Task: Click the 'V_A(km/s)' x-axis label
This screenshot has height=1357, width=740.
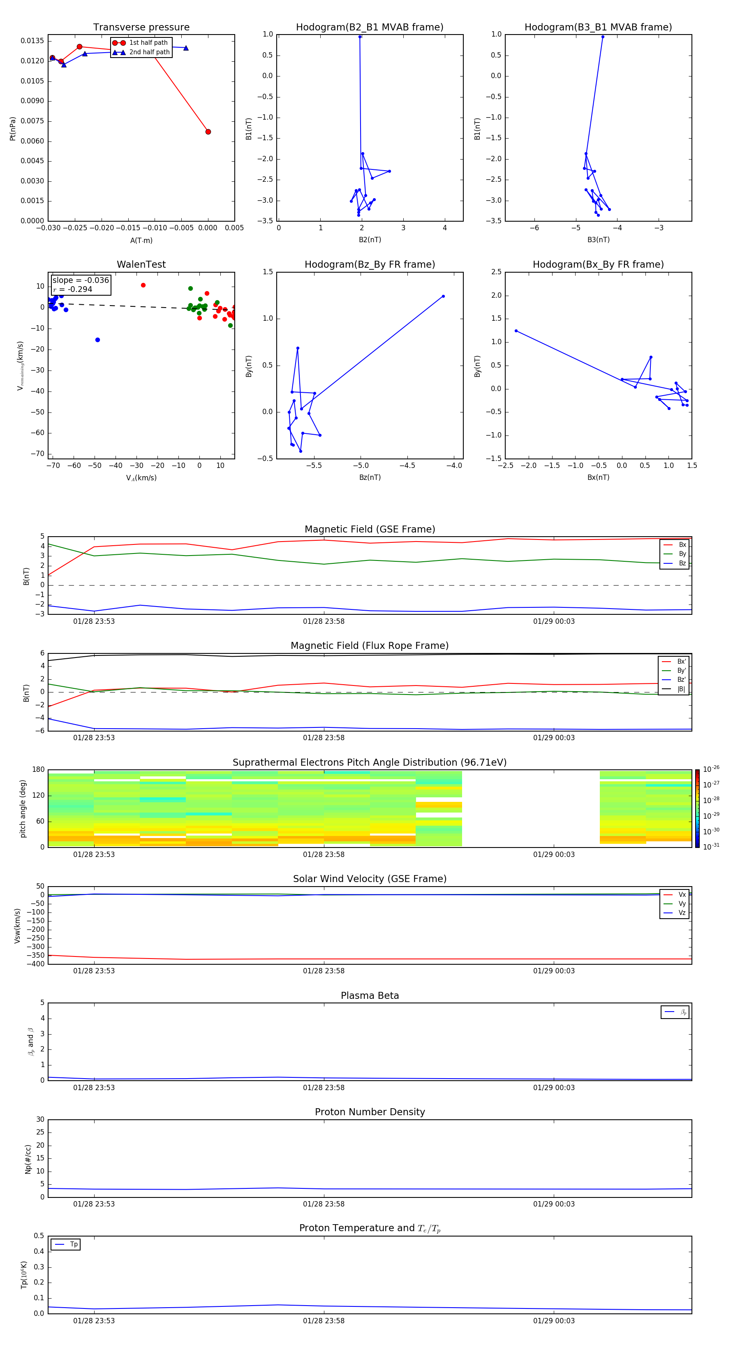Action: click(141, 478)
